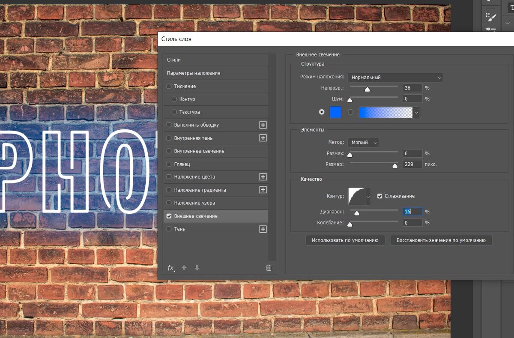The height and width of the screenshot is (338, 514).
Task: Move effect up with the up arrow icon
Action: tap(184, 268)
